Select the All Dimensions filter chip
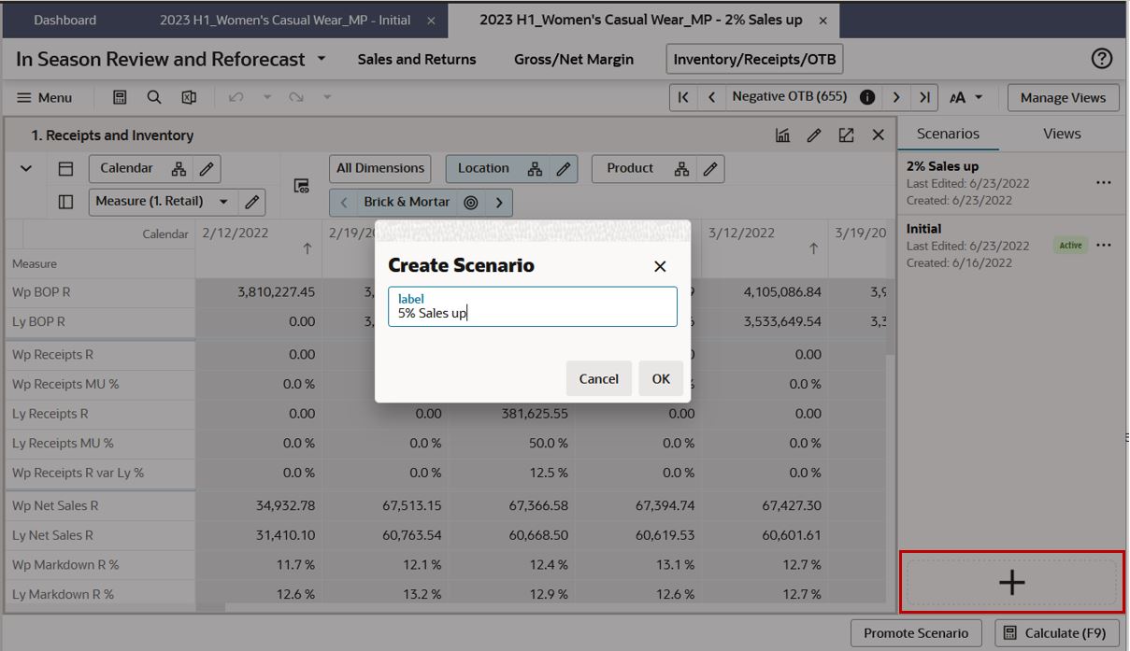The height and width of the screenshot is (651, 1130). 379,168
